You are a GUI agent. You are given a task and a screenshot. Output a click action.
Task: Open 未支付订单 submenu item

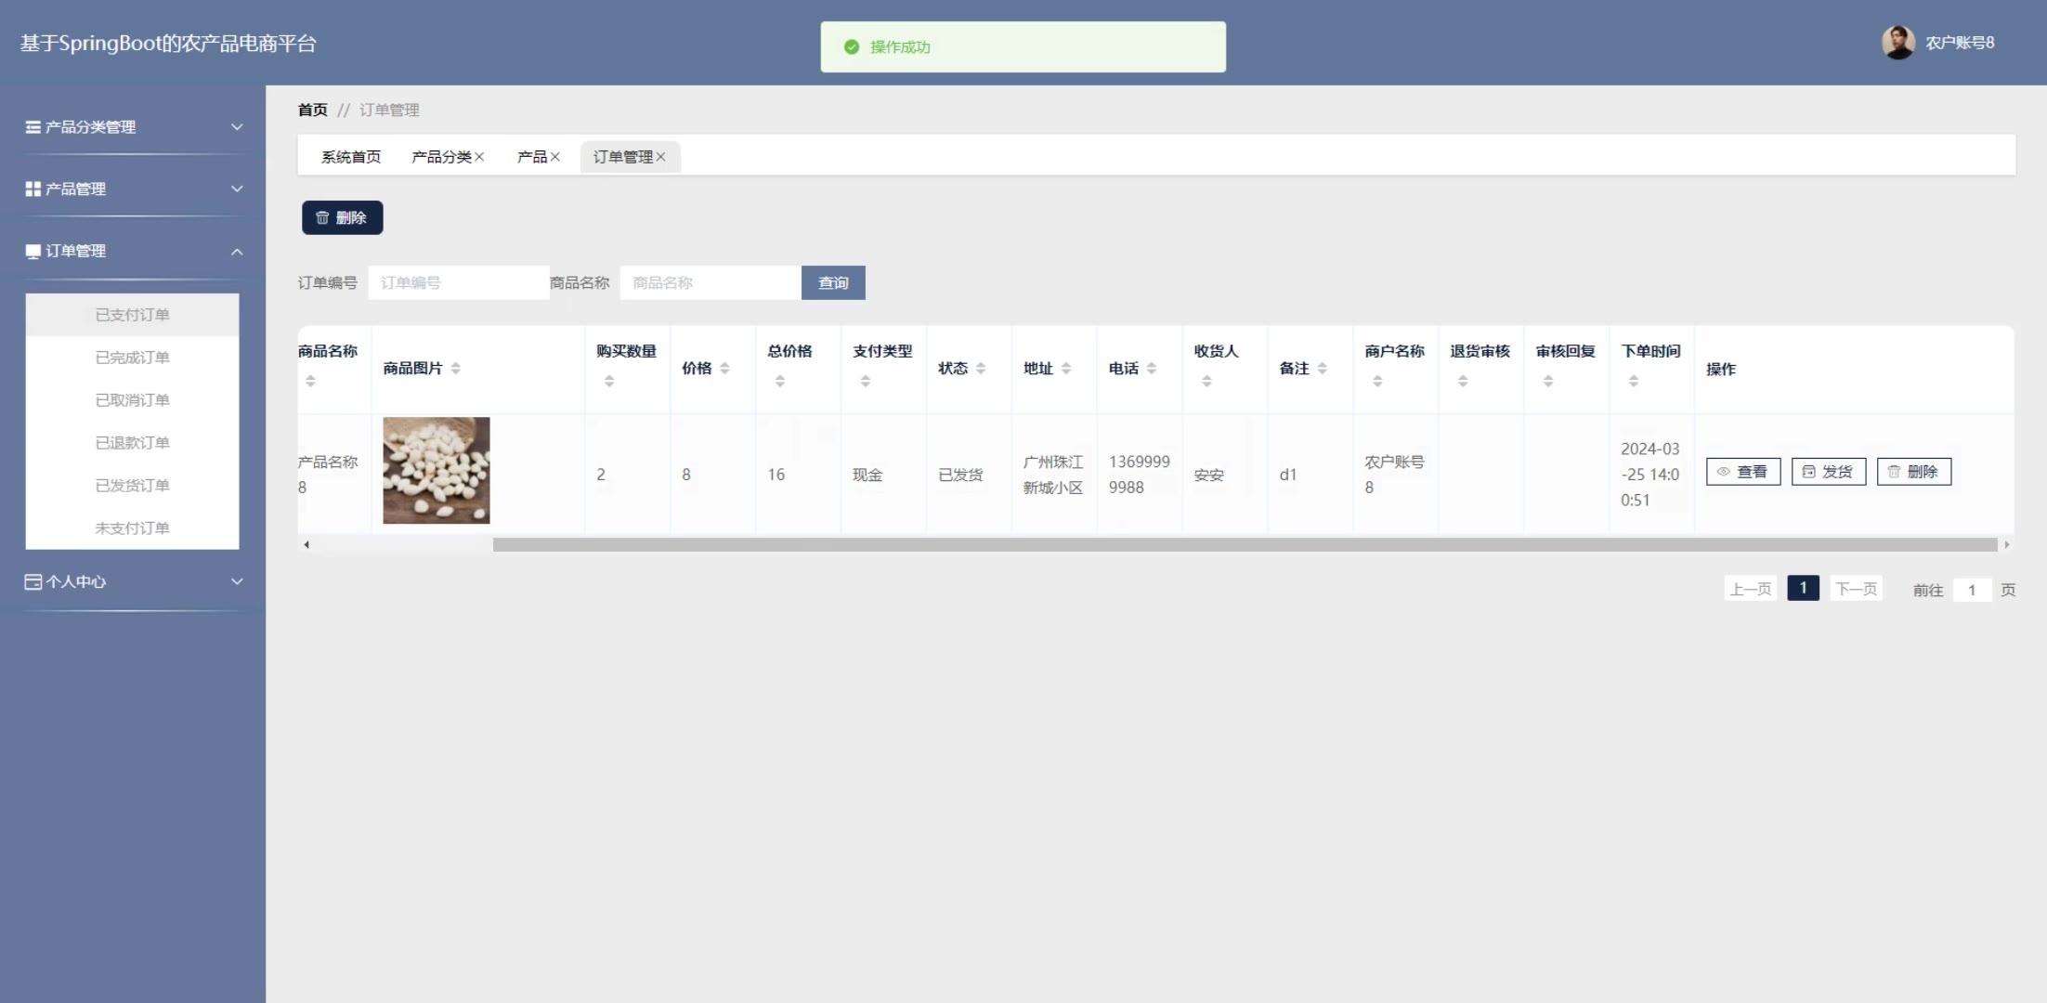[132, 528]
